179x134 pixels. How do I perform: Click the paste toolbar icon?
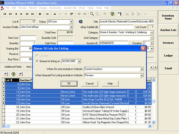pyautogui.click(x=138, y=14)
